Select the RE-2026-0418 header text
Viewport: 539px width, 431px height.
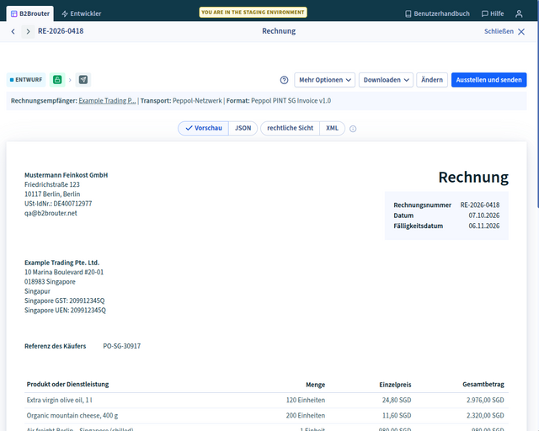(x=61, y=31)
